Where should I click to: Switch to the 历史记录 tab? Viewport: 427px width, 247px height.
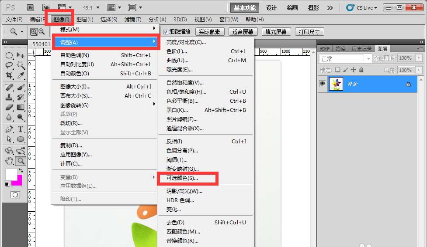(361, 49)
